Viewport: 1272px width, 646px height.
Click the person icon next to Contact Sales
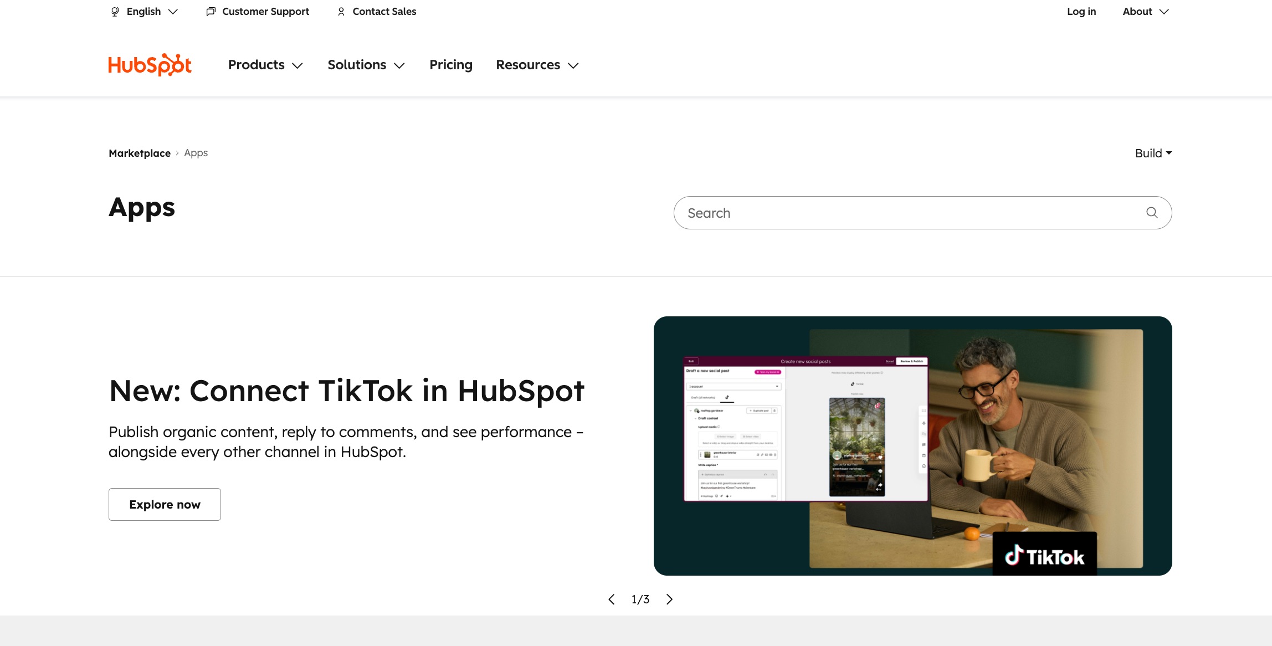coord(341,11)
